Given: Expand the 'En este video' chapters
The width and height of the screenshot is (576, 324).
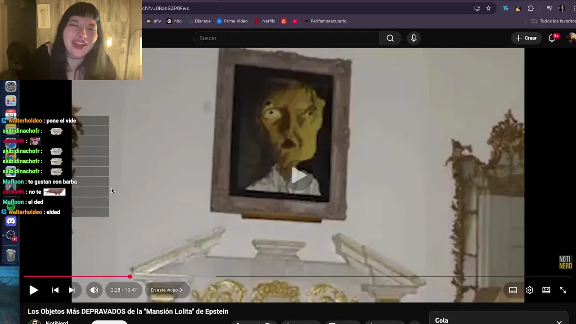Looking at the screenshot, I should [167, 290].
